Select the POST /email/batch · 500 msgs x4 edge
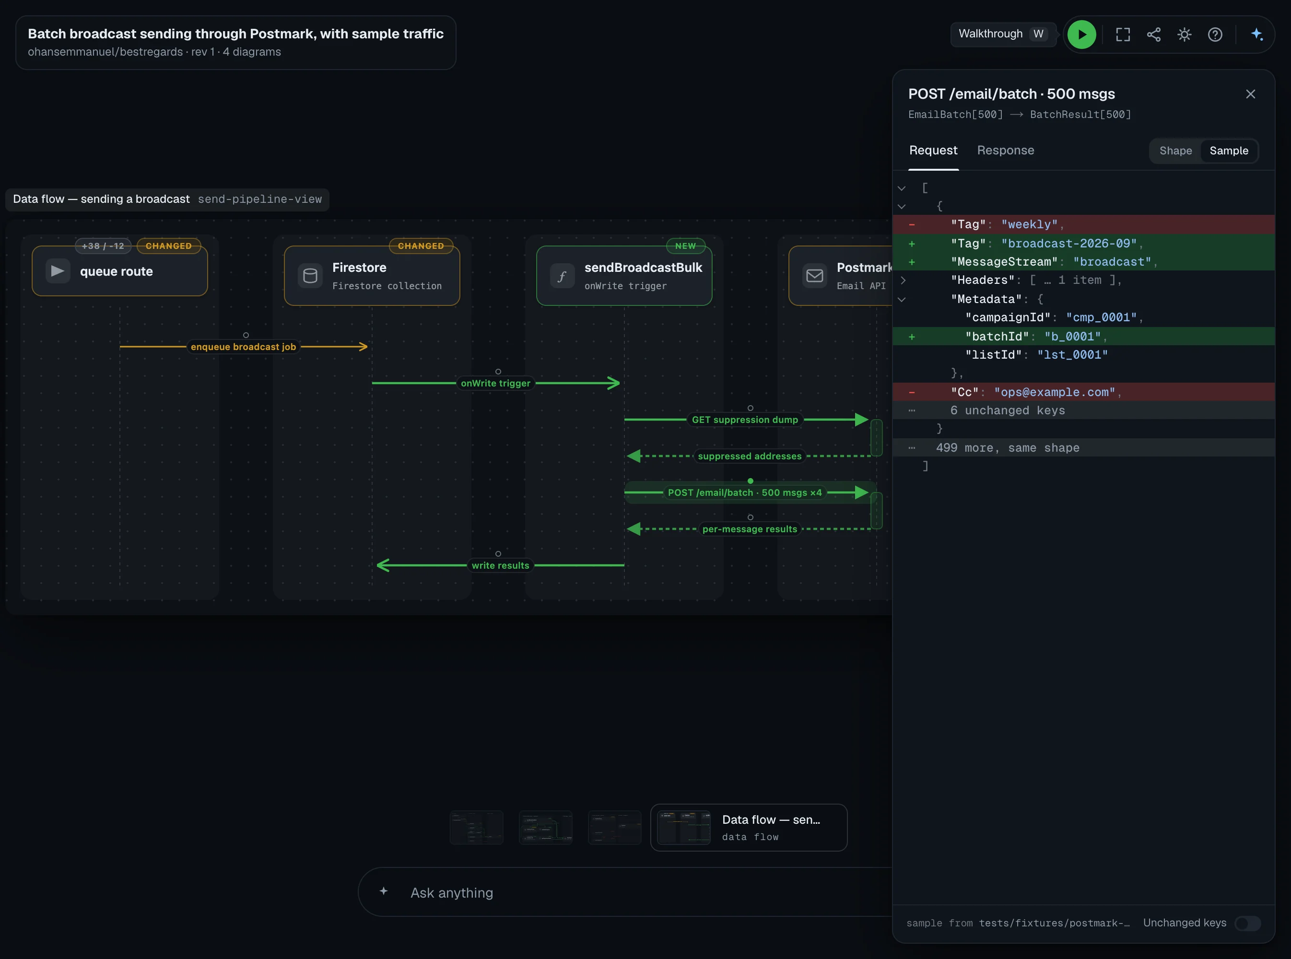 click(x=745, y=492)
